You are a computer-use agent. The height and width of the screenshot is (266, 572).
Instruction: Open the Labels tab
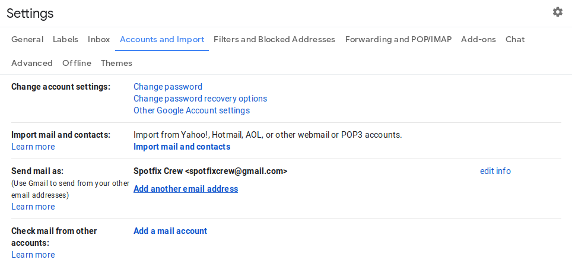[66, 39]
